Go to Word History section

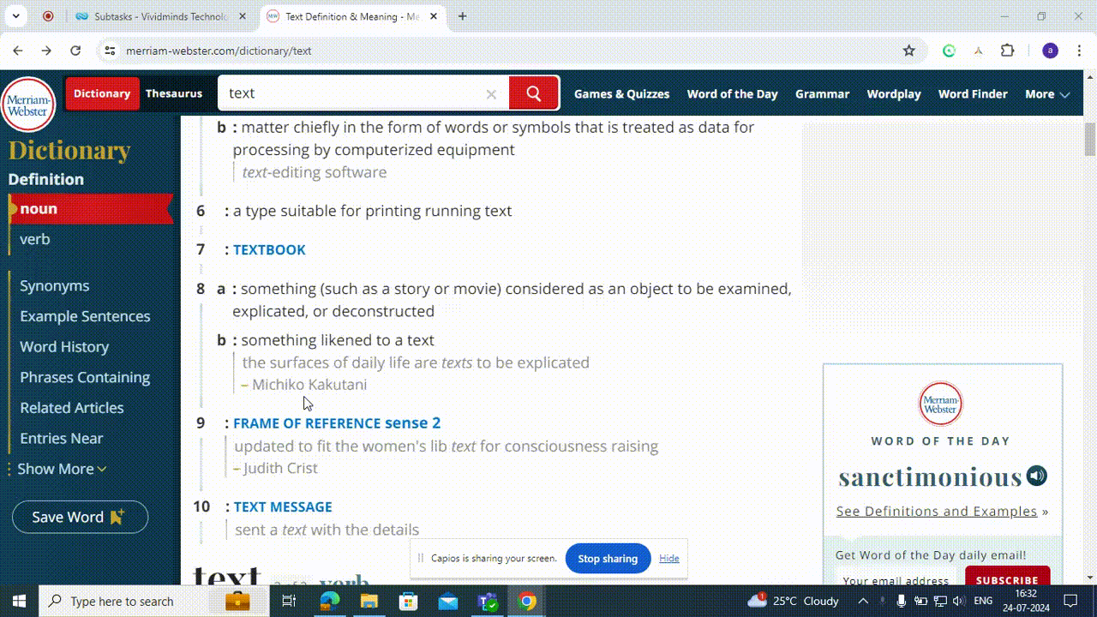pyautogui.click(x=64, y=346)
